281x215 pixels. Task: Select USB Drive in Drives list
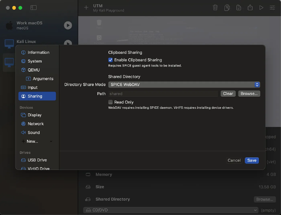coord(37,160)
